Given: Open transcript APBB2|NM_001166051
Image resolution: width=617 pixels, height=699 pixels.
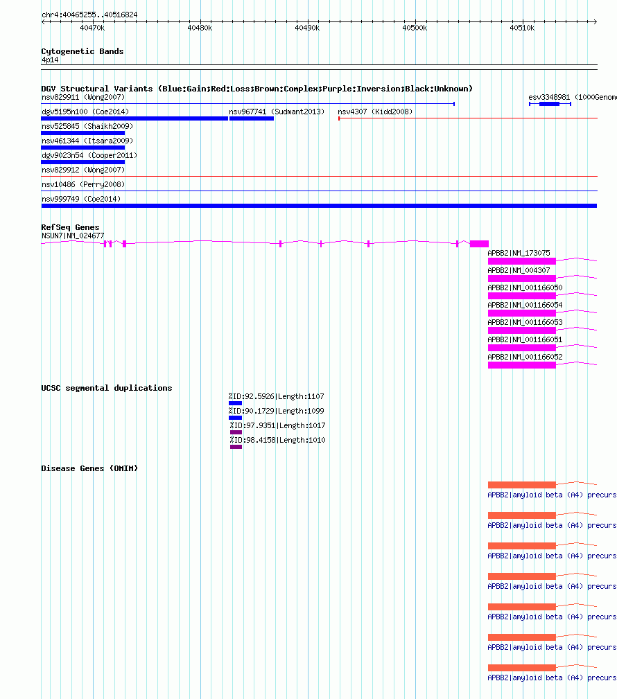Looking at the screenshot, I should tap(525, 339).
